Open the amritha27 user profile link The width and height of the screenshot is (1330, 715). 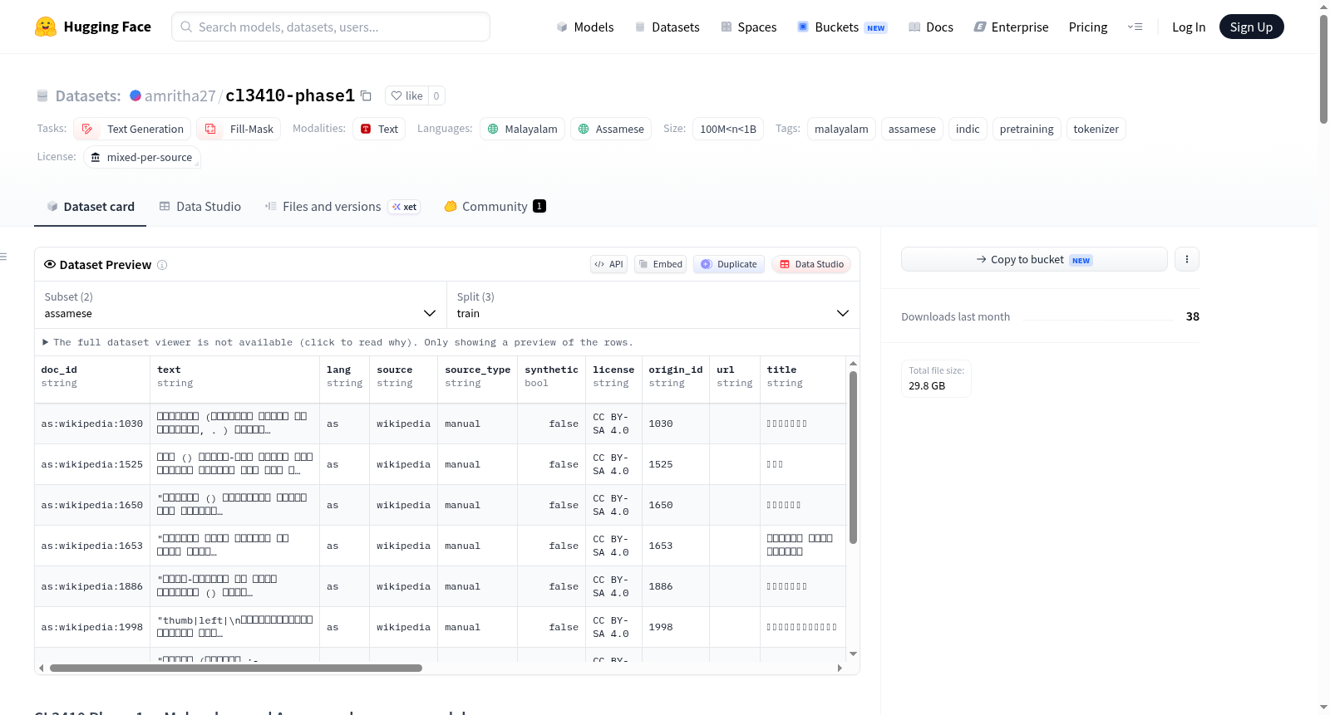pos(180,95)
